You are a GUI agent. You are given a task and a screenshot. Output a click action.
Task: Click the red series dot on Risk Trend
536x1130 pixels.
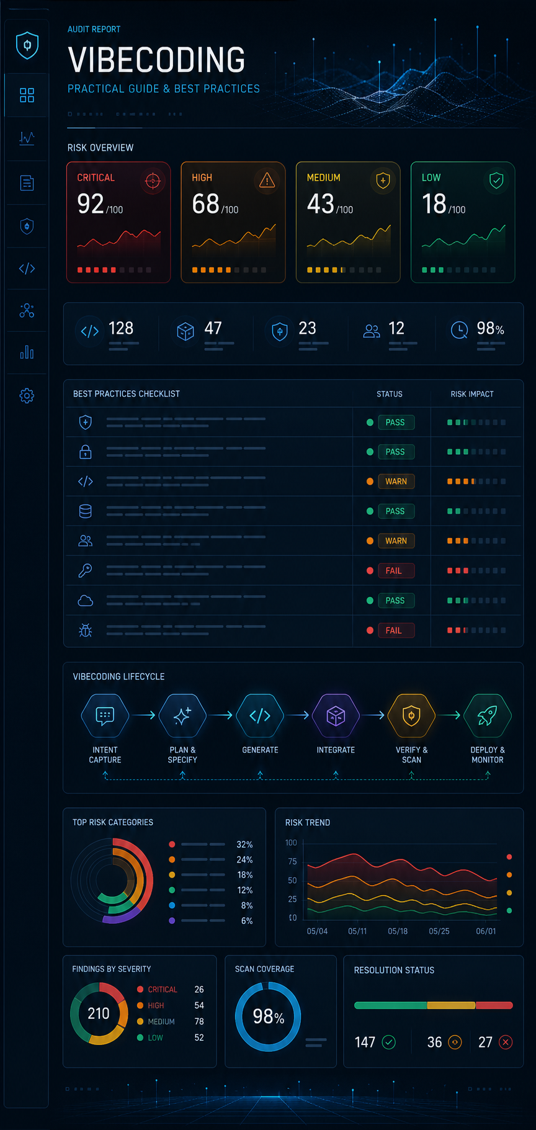tap(509, 857)
